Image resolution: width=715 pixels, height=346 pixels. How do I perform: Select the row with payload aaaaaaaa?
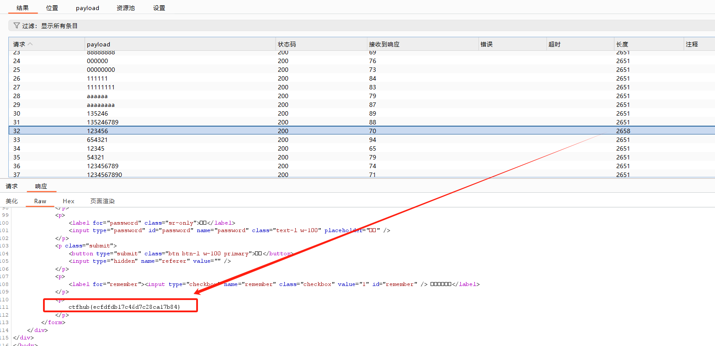coord(362,105)
